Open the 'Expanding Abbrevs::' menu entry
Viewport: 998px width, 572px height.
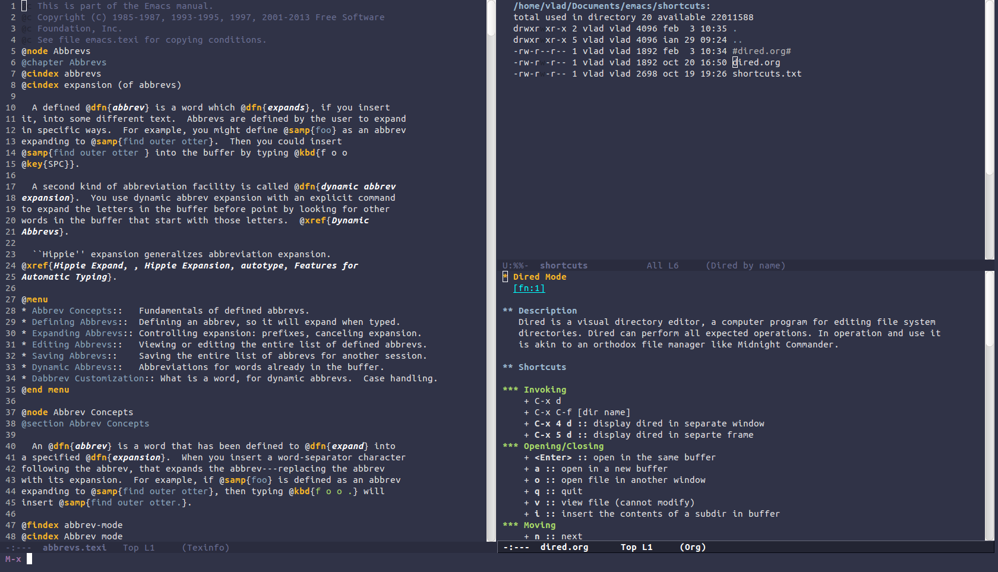coord(82,333)
